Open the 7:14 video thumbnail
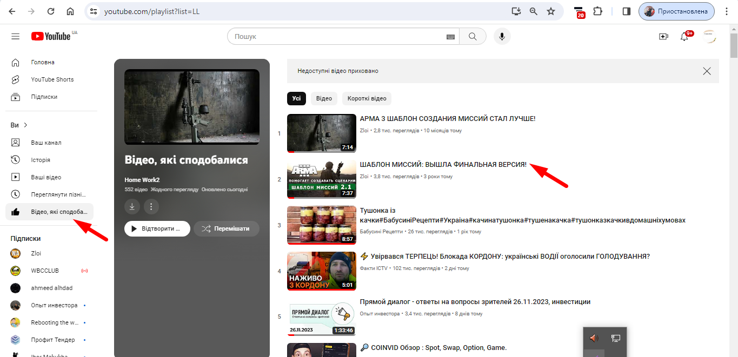Viewport: 738px width, 357px height. pos(322,133)
